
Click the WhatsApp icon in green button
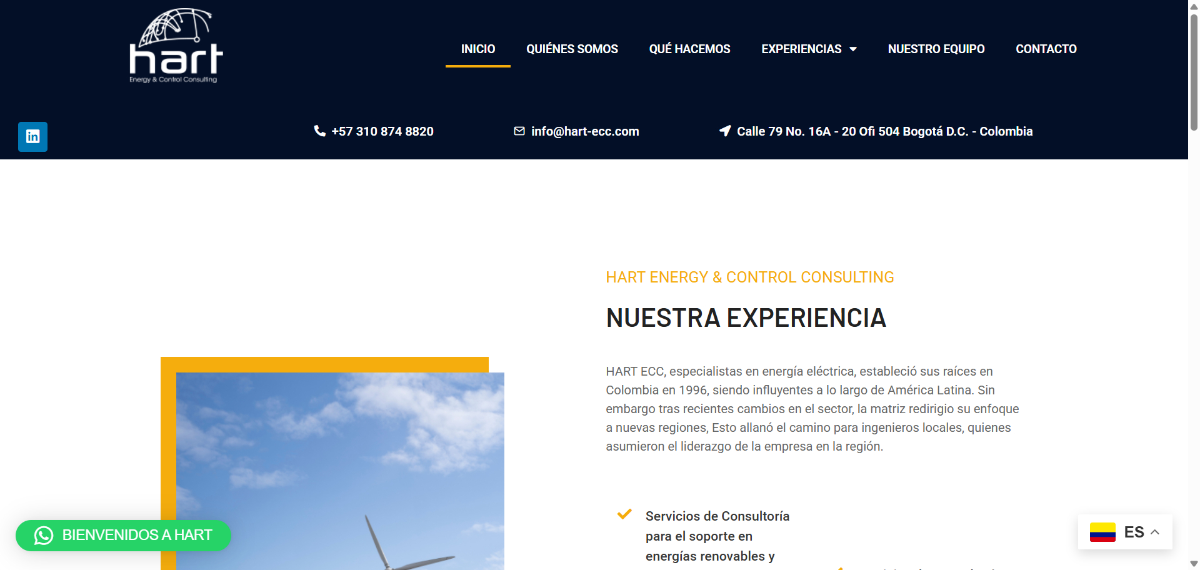44,536
